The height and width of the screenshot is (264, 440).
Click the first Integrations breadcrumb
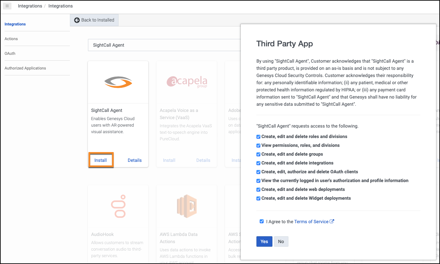(30, 6)
